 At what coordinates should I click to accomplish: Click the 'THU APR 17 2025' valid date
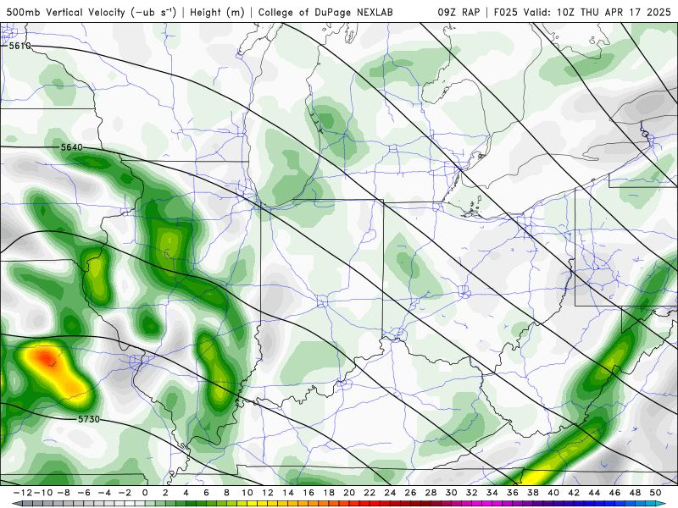[625, 12]
